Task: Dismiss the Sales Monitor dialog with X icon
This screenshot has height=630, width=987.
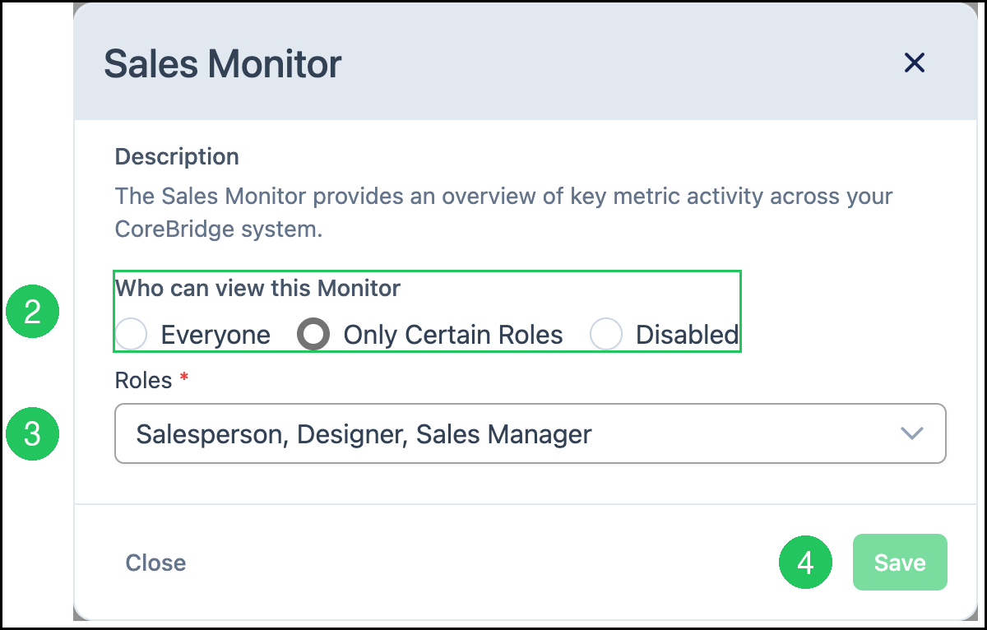Action: coord(915,63)
